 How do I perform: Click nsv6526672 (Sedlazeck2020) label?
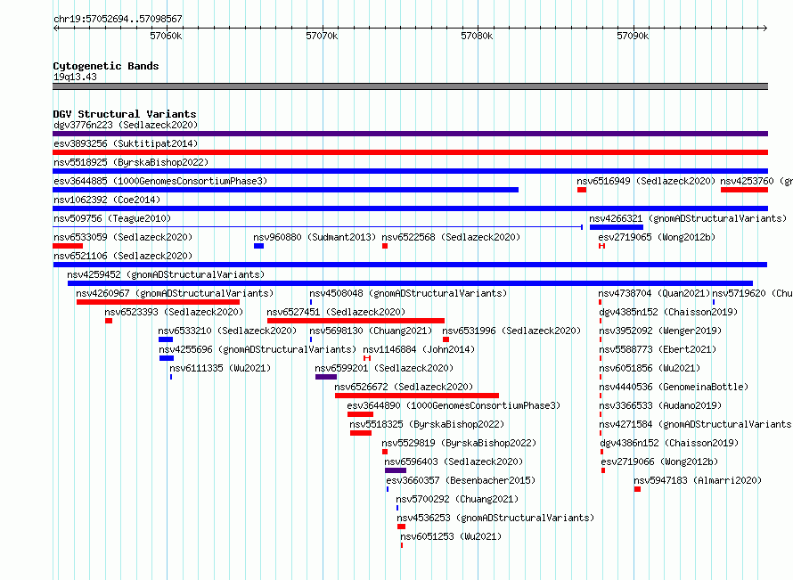[x=404, y=387]
